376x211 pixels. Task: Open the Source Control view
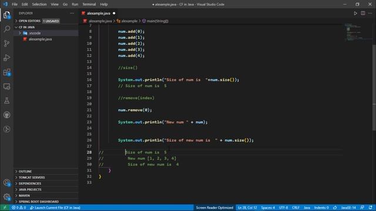pyautogui.click(x=6, y=43)
